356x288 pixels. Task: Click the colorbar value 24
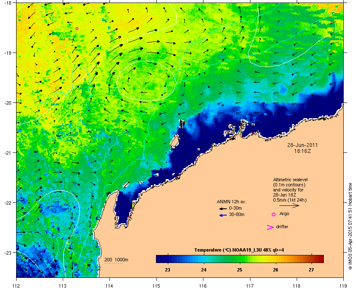(x=204, y=270)
